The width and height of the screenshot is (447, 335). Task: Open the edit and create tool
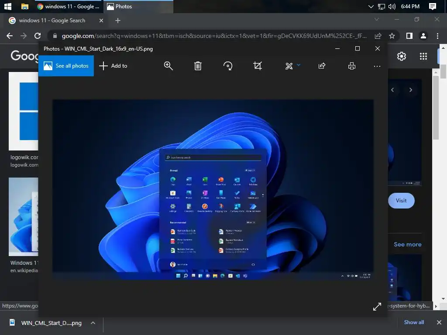(x=289, y=66)
